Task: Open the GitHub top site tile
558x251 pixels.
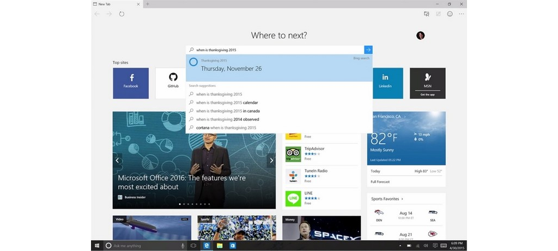Action: tap(171, 83)
